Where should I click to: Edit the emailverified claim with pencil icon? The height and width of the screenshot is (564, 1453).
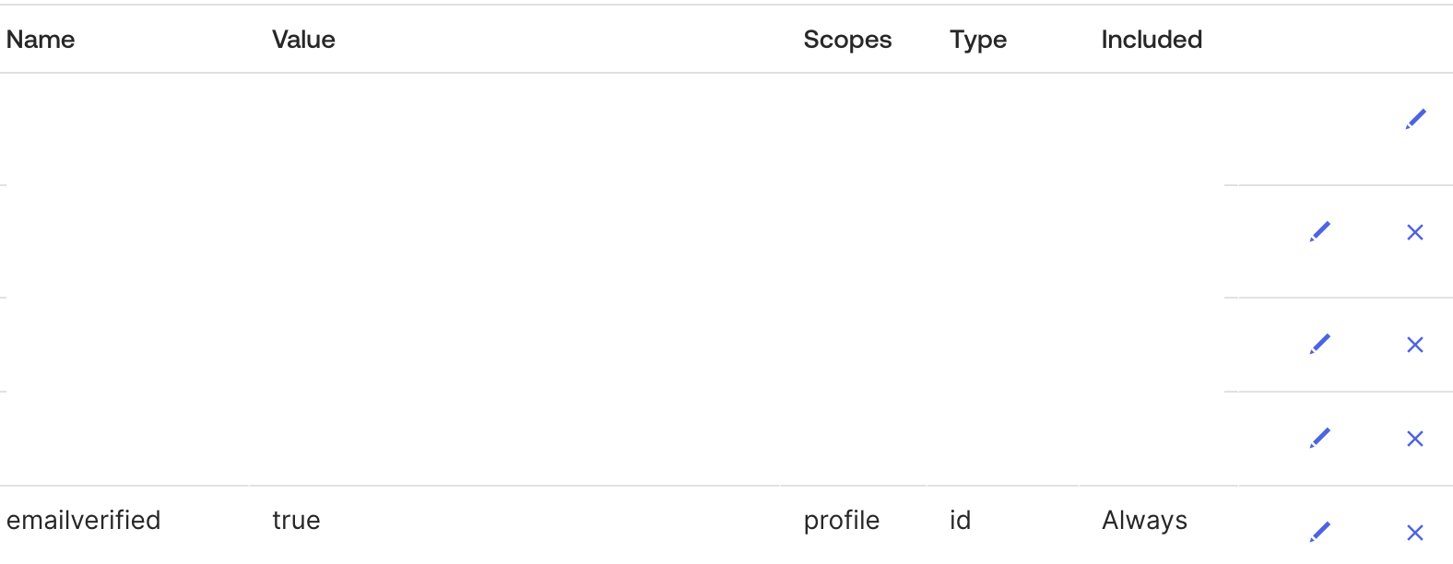[x=1320, y=532]
